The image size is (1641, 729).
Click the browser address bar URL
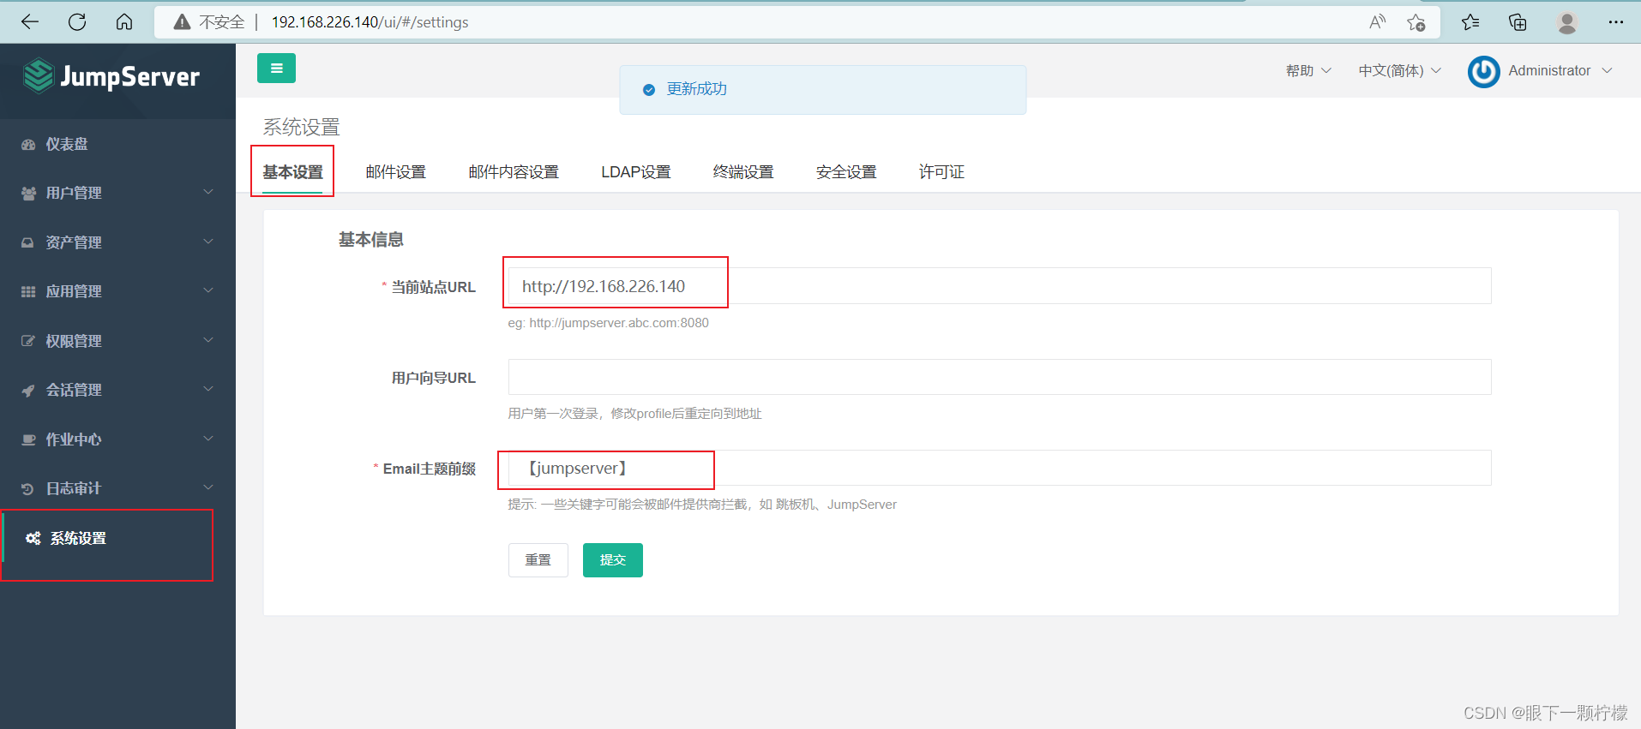(370, 22)
